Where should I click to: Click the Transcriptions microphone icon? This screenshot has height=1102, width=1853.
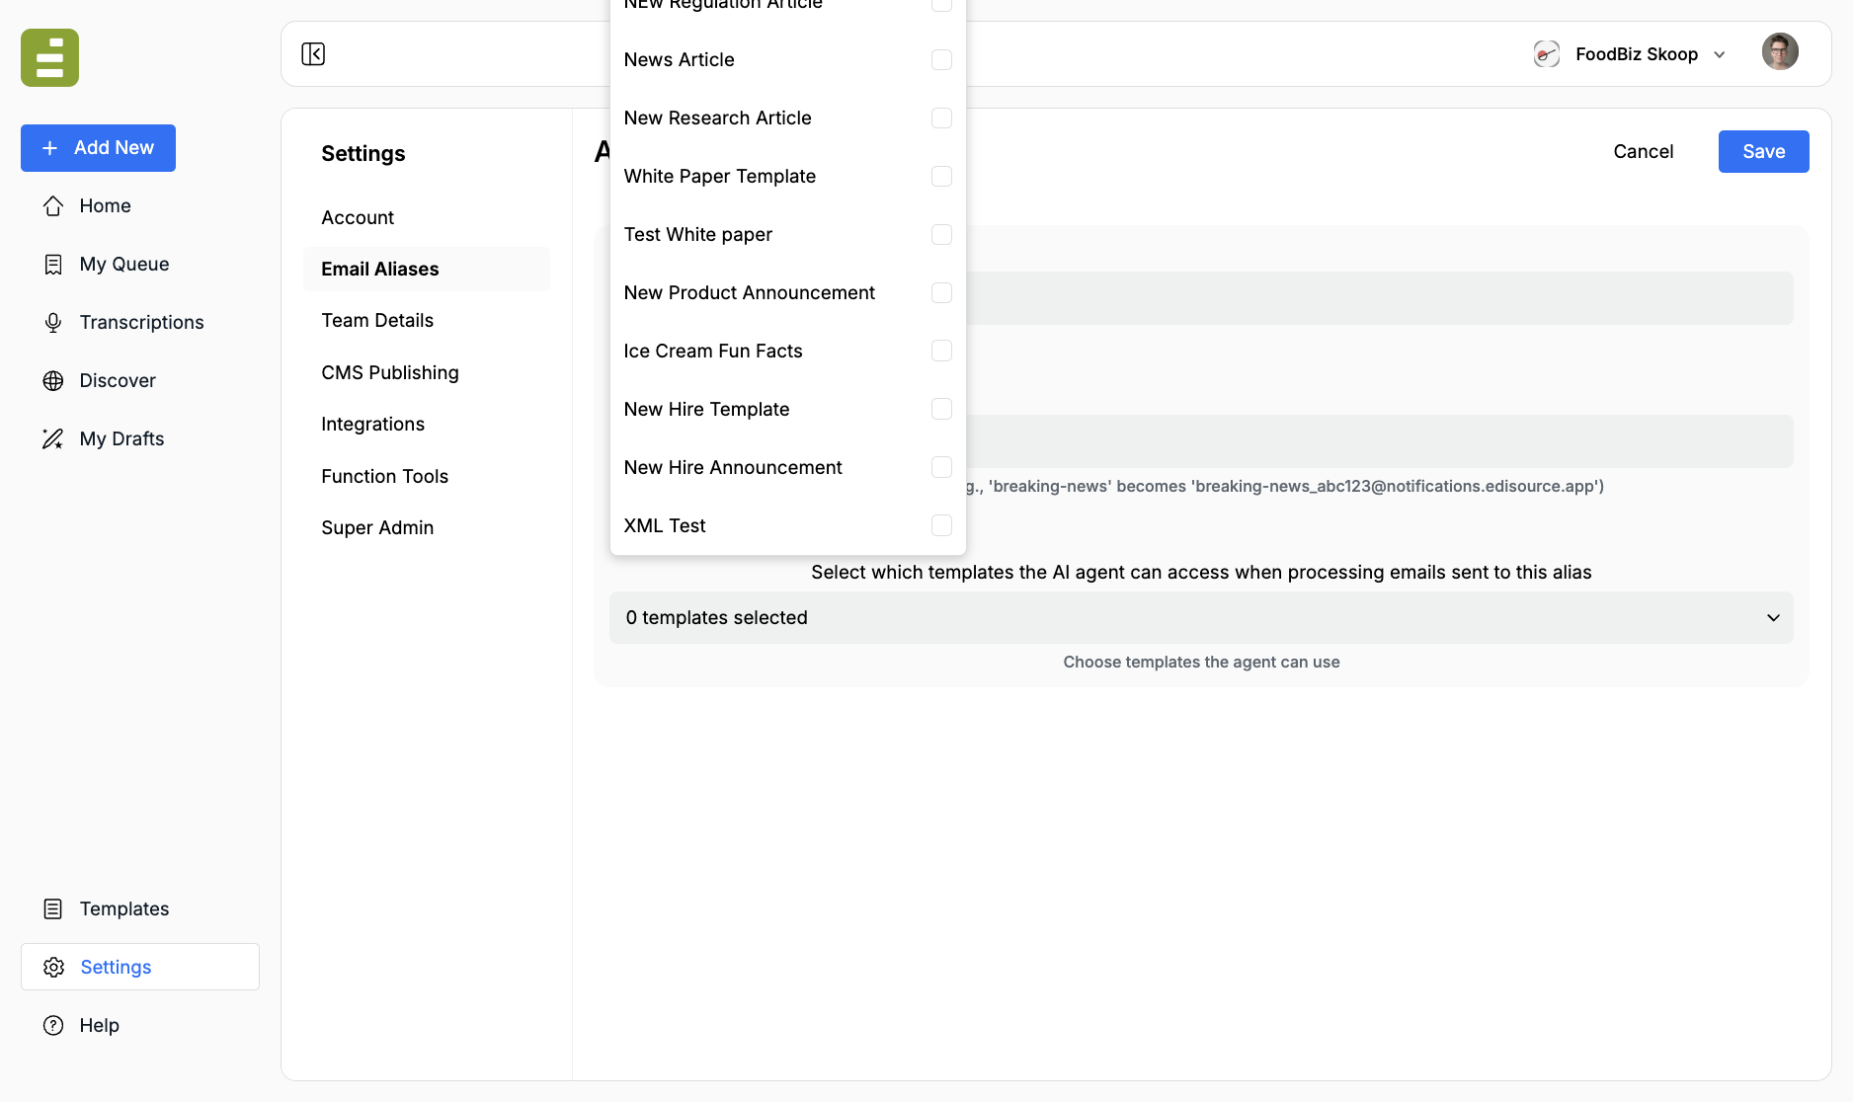(x=53, y=322)
